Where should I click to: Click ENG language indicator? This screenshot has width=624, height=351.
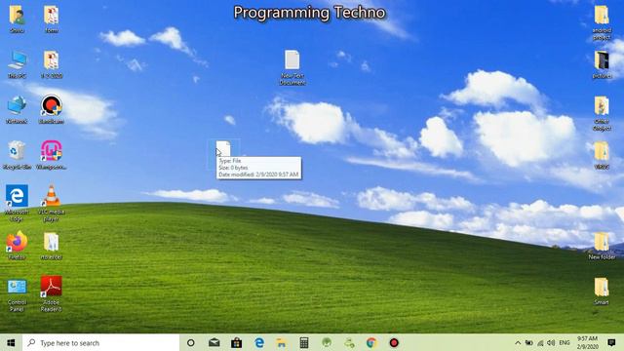tap(565, 342)
